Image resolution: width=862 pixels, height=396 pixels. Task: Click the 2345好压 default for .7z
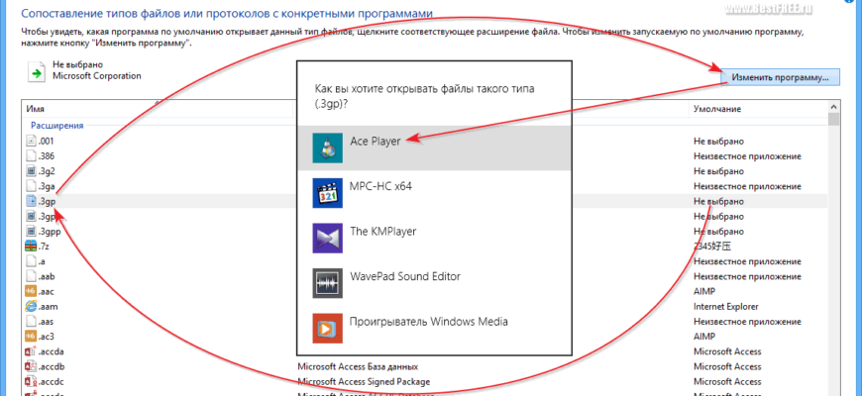[x=711, y=247]
